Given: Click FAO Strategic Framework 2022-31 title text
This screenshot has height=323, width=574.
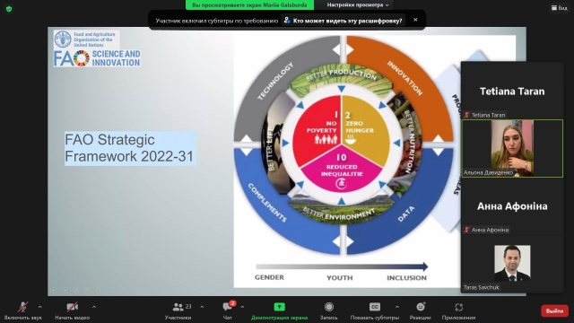Looking at the screenshot, I should pyautogui.click(x=129, y=148).
